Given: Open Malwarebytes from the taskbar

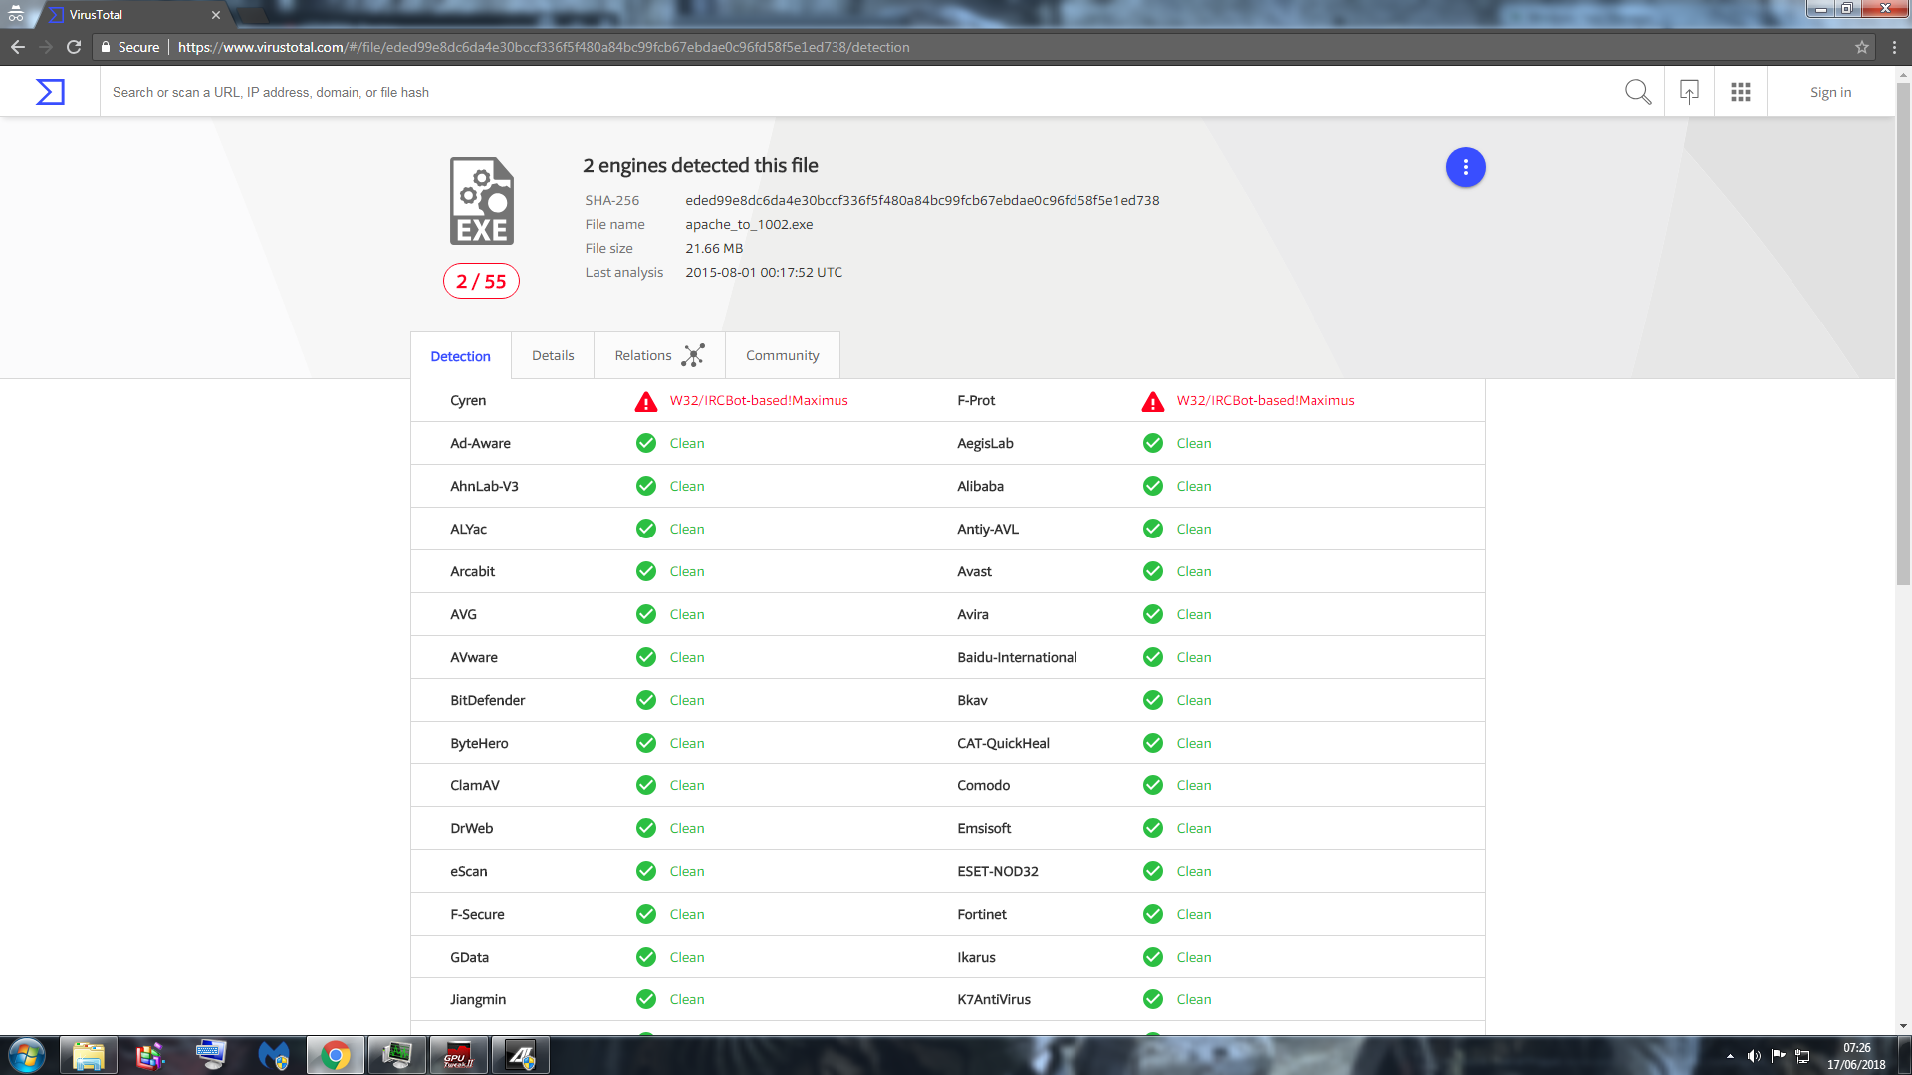Looking at the screenshot, I should pyautogui.click(x=273, y=1055).
